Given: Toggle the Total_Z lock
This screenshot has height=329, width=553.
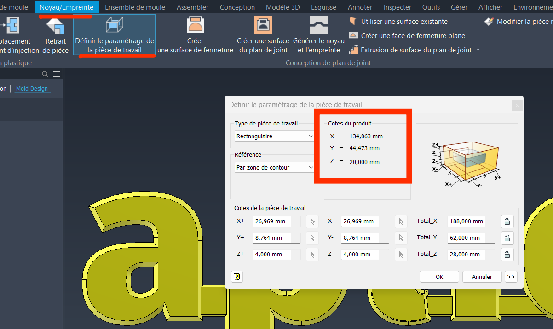Looking at the screenshot, I should tap(507, 255).
